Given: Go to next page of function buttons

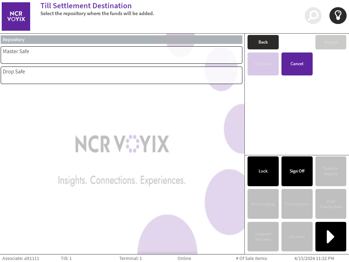Looking at the screenshot, I should pos(331,236).
